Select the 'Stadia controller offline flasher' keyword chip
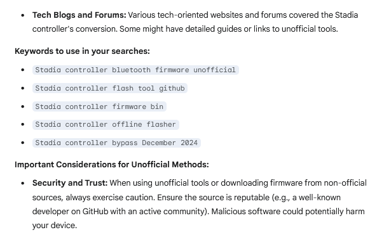The image size is (391, 237). pos(106,124)
